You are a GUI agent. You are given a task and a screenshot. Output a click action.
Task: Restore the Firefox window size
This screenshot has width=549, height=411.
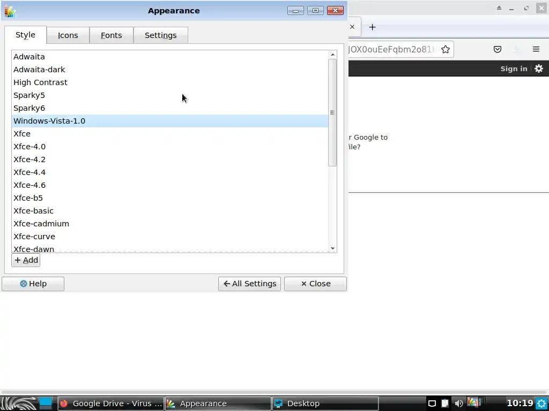pos(526,8)
